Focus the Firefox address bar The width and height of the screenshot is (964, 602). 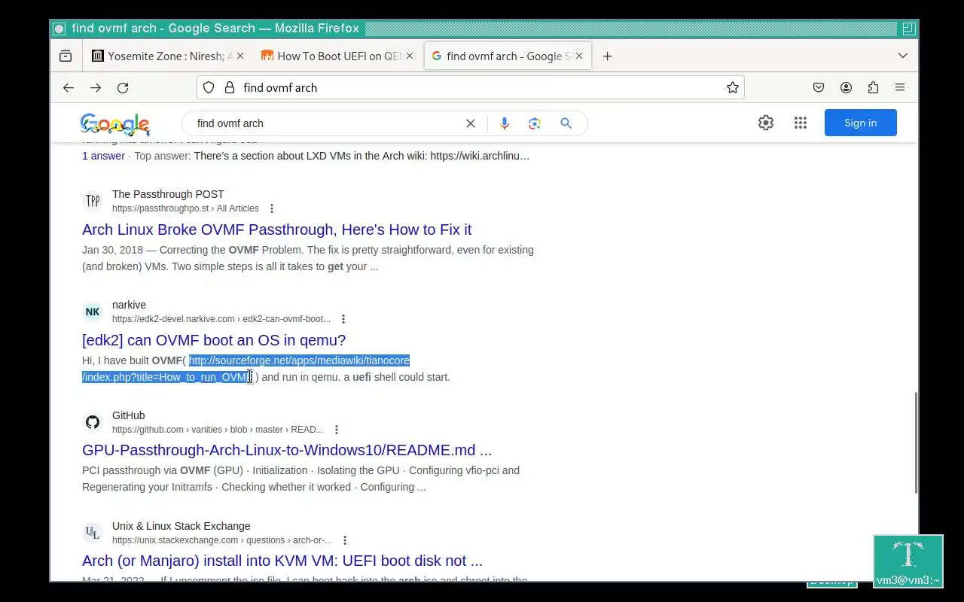tap(471, 88)
